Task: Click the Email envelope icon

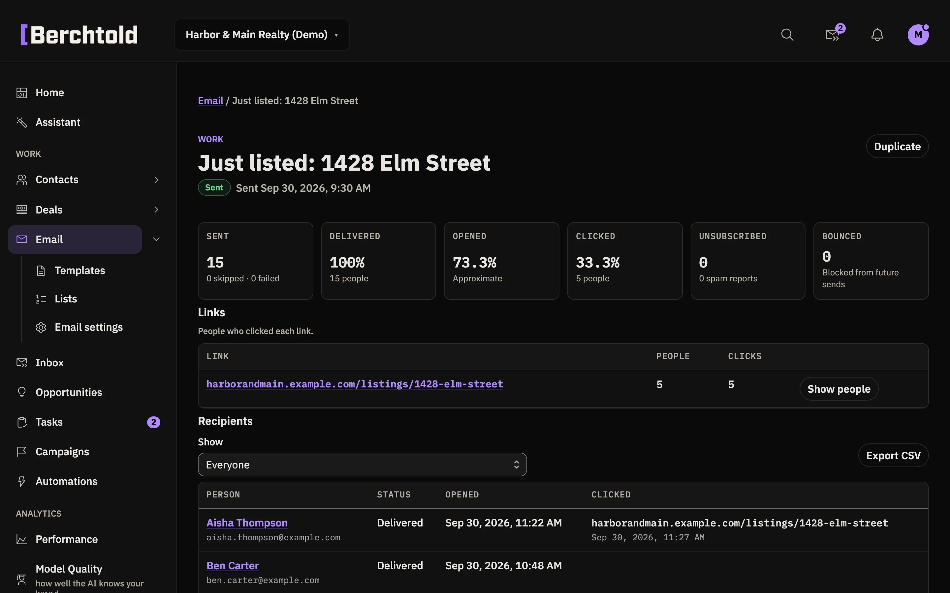Action: point(21,239)
